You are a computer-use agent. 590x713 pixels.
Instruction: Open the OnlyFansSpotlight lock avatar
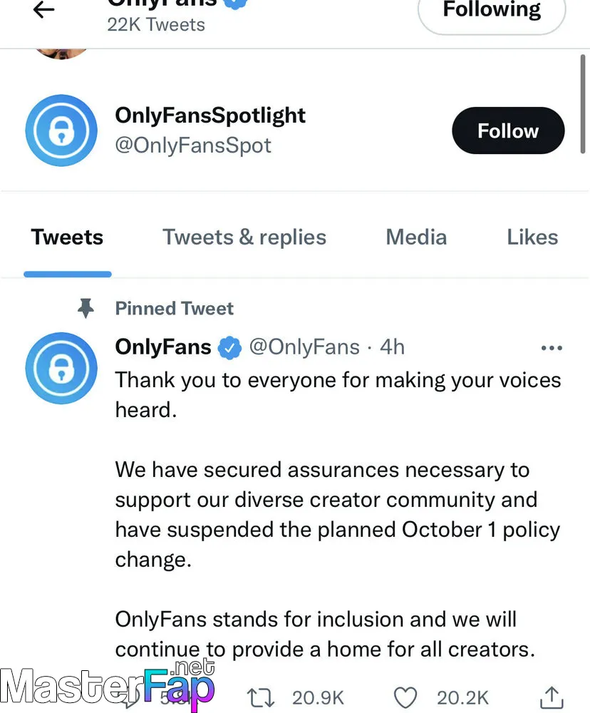pyautogui.click(x=61, y=130)
